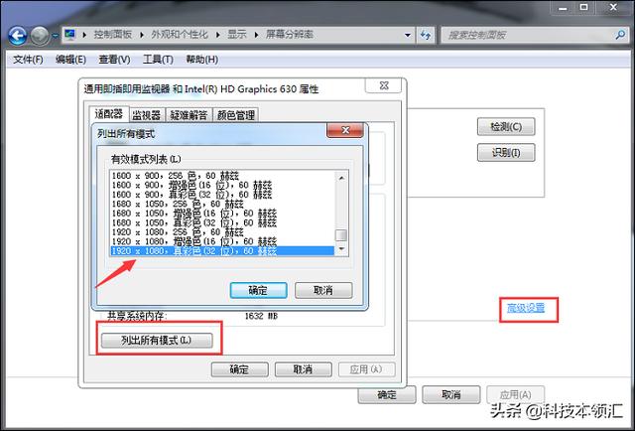
Task: Select 1680 x 1050, 256 色 mode
Action: (222, 204)
